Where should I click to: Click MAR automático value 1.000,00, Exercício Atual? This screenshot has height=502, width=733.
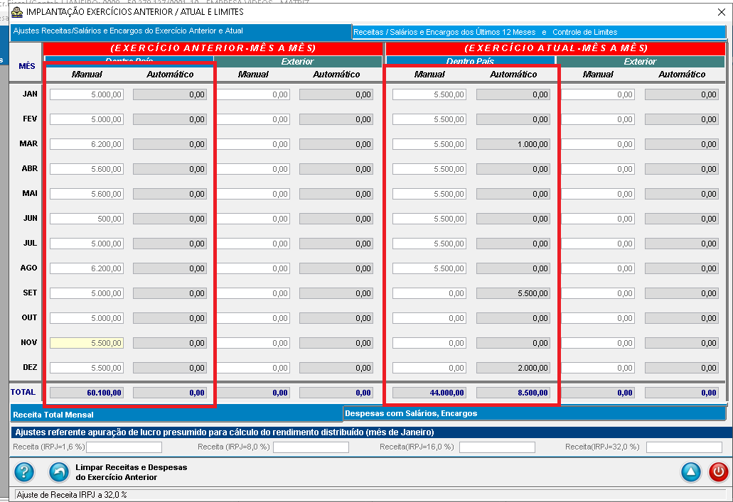[x=513, y=144]
